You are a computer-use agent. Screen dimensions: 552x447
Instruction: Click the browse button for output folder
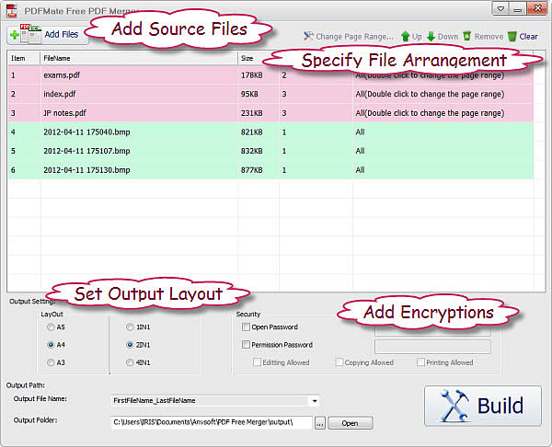[319, 423]
